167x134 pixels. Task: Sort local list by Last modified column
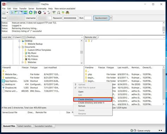click(x=50, y=67)
